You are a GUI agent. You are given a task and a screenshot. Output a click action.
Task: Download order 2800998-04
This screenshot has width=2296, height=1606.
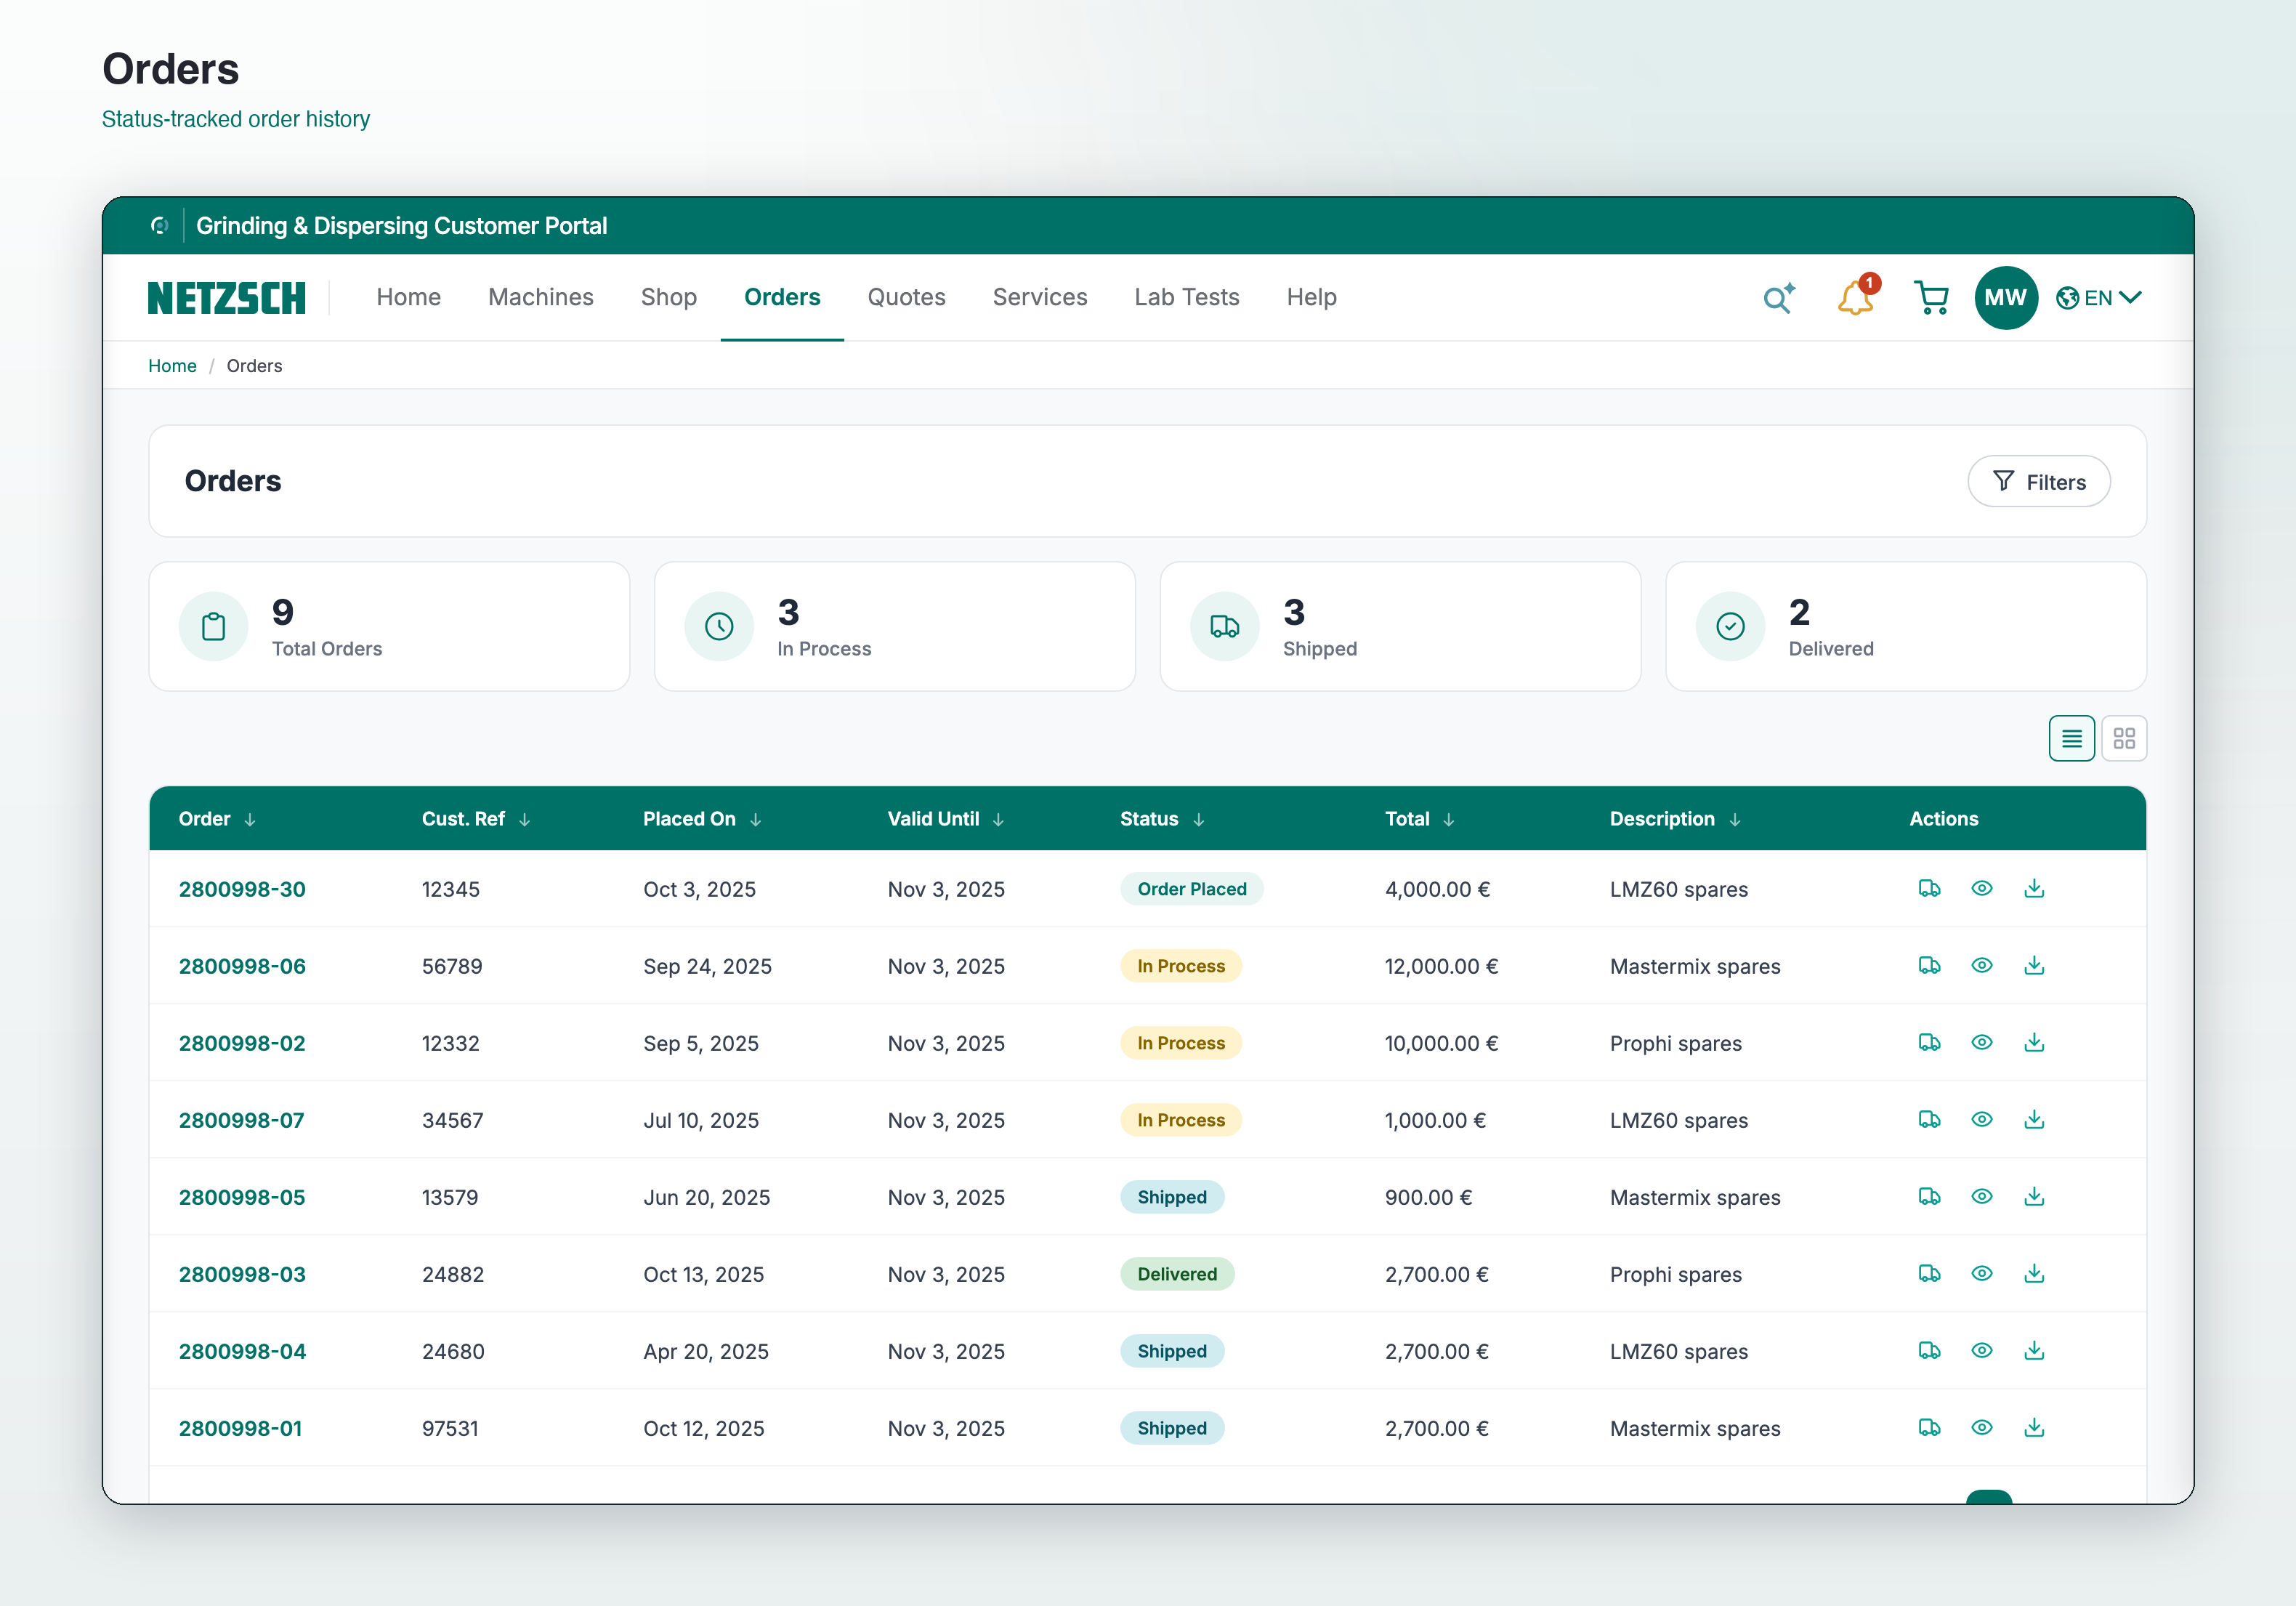pyautogui.click(x=2034, y=1350)
